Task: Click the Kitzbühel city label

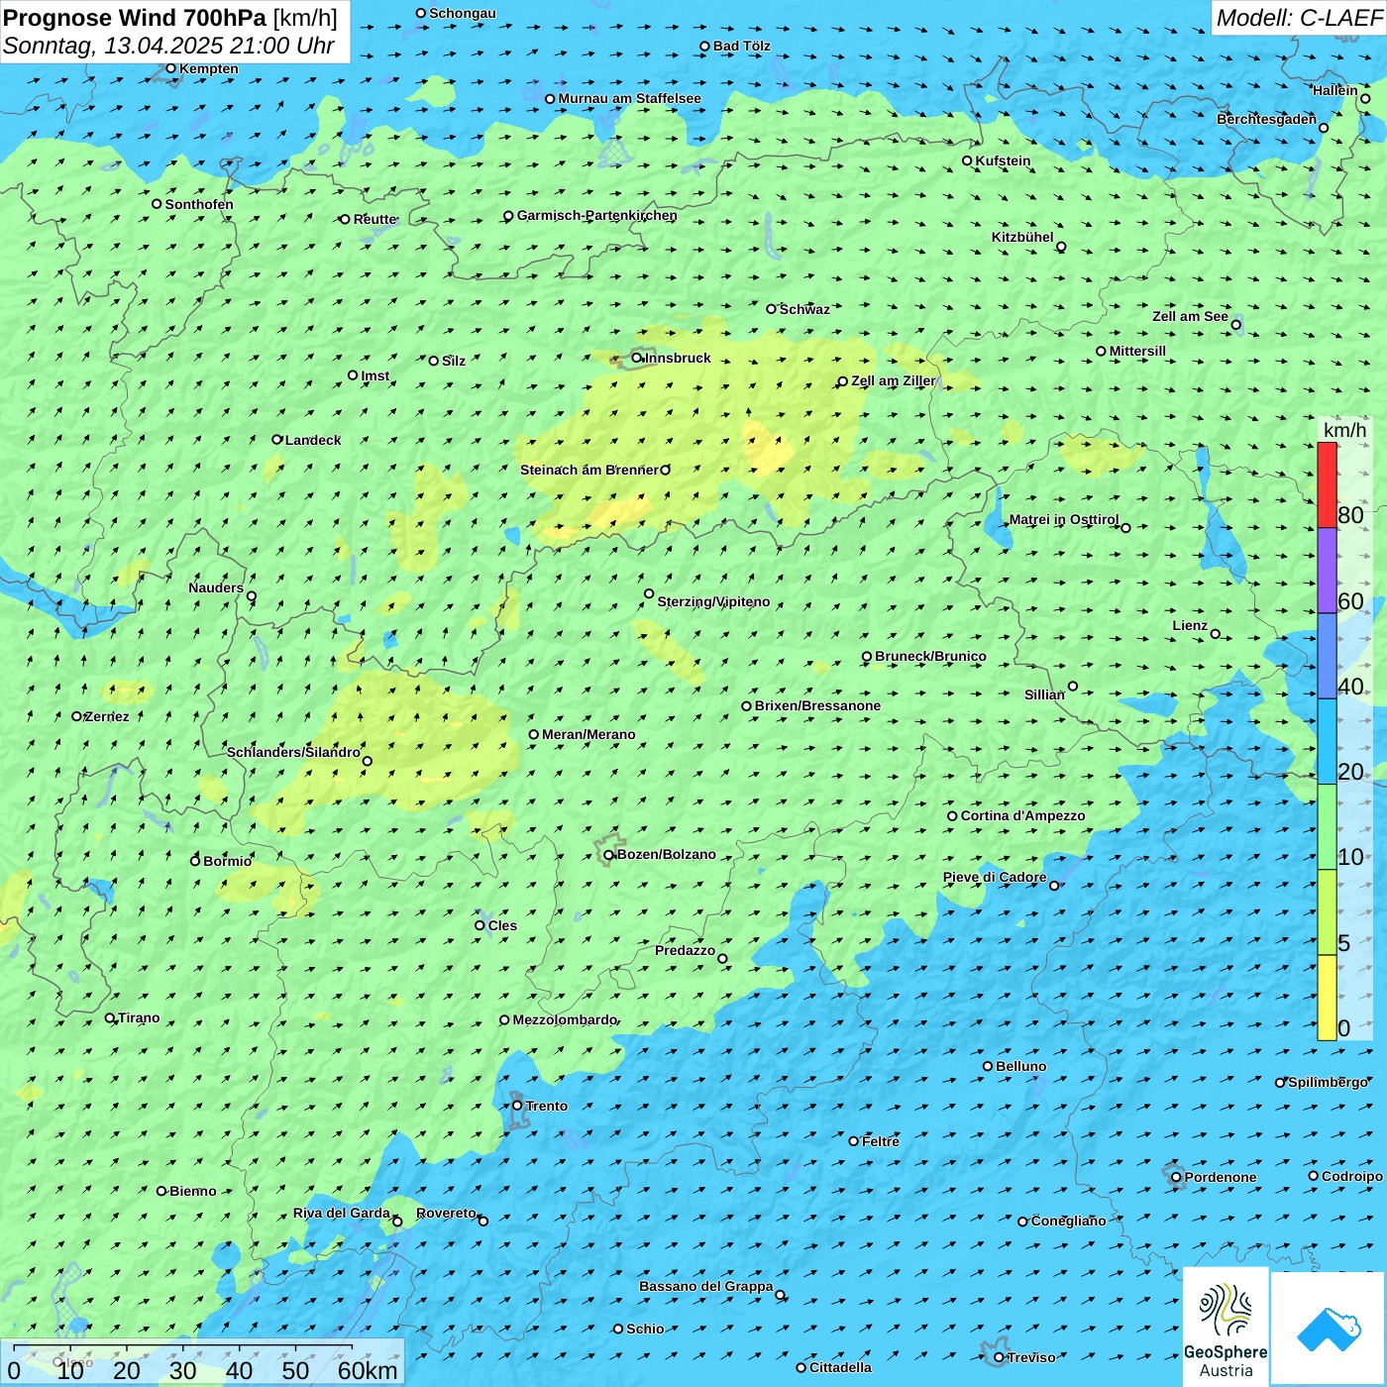Action: pos(1022,237)
